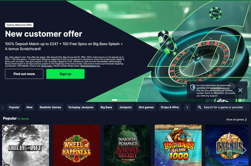The width and height of the screenshot is (251, 166).
Task: Open the BeGambleAware.org link in offer terms
Action: pyautogui.click(x=90, y=66)
